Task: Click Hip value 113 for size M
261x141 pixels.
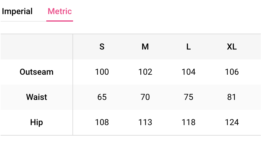Action: click(x=145, y=122)
